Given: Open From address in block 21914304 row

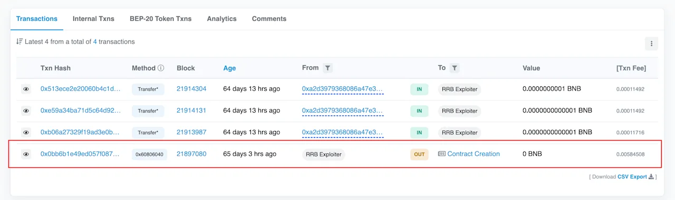Looking at the screenshot, I should click(x=343, y=89).
